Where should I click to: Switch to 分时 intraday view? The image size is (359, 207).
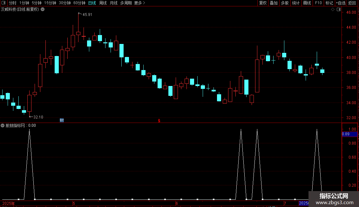[x=13, y=3]
